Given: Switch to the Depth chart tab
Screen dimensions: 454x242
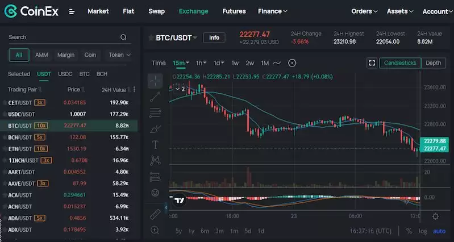Looking at the screenshot, I should pos(433,63).
